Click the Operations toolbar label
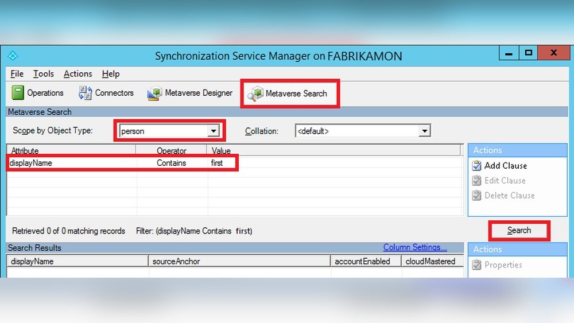Image resolution: width=574 pixels, height=323 pixels. pos(45,93)
